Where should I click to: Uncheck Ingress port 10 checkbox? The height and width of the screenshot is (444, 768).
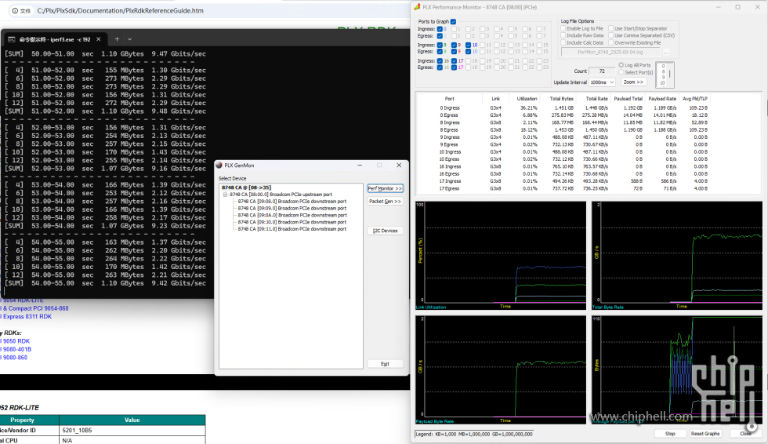point(469,45)
